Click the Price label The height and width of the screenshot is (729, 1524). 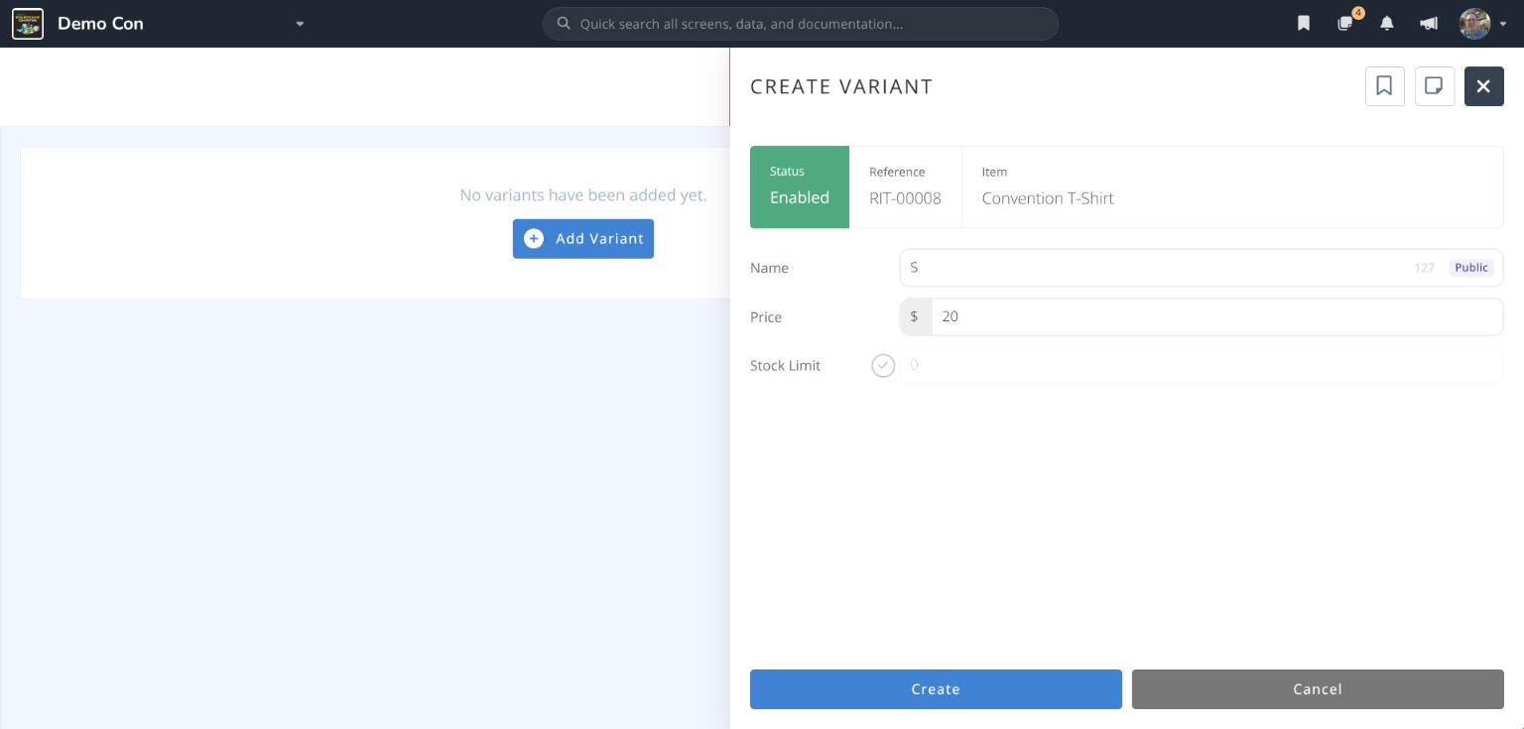point(766,317)
